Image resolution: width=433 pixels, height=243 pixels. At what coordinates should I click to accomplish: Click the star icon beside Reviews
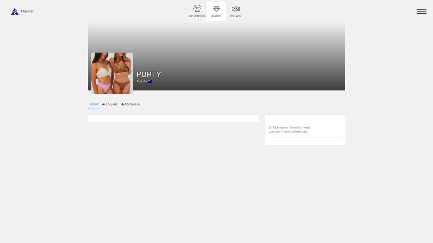click(x=123, y=104)
